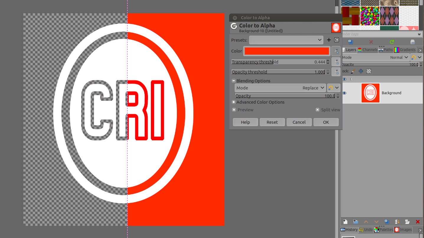The width and height of the screenshot is (424, 238).
Task: Add a mask to the layer
Action: 407,222
